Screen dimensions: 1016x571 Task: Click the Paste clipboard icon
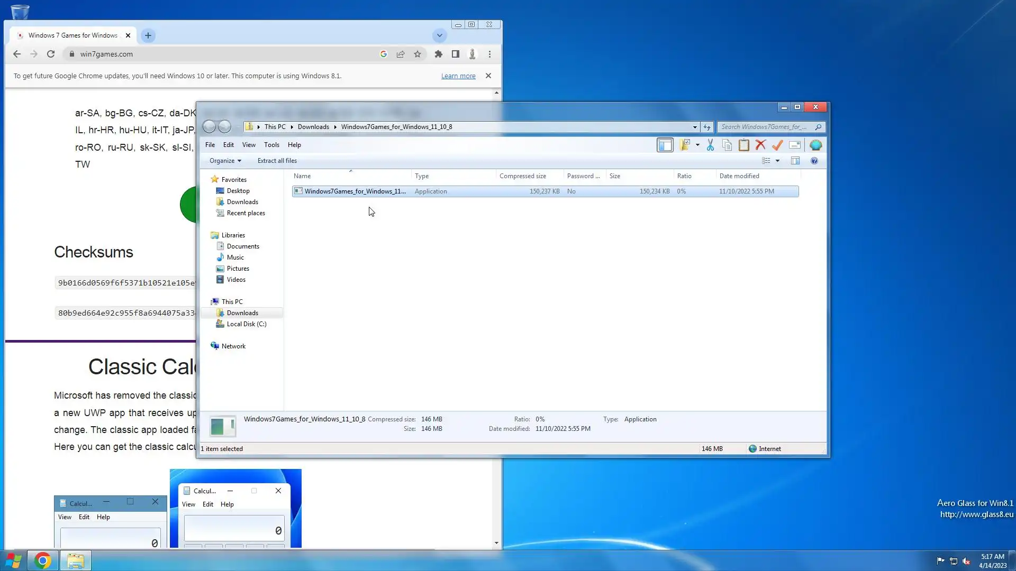point(743,145)
